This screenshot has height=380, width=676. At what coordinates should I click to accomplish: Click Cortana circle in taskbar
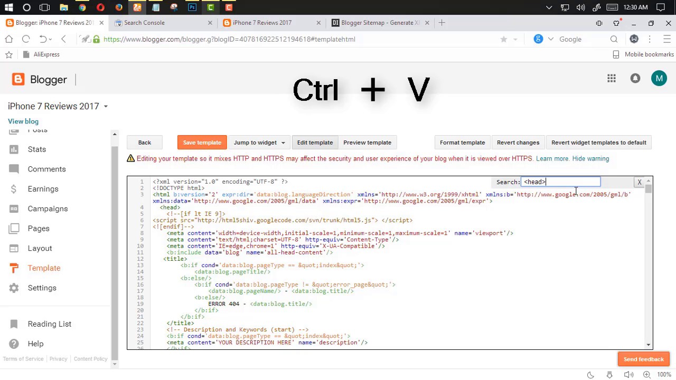[x=26, y=7]
